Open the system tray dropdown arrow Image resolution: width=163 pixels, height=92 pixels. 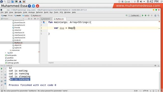144,2
